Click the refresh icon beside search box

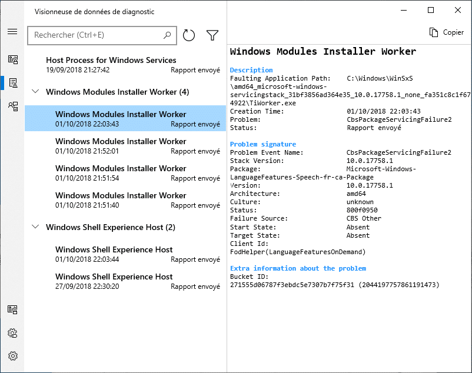[x=189, y=35]
